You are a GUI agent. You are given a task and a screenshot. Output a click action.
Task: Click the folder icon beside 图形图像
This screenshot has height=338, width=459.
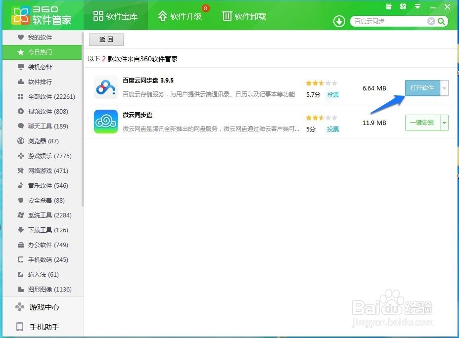point(20,289)
